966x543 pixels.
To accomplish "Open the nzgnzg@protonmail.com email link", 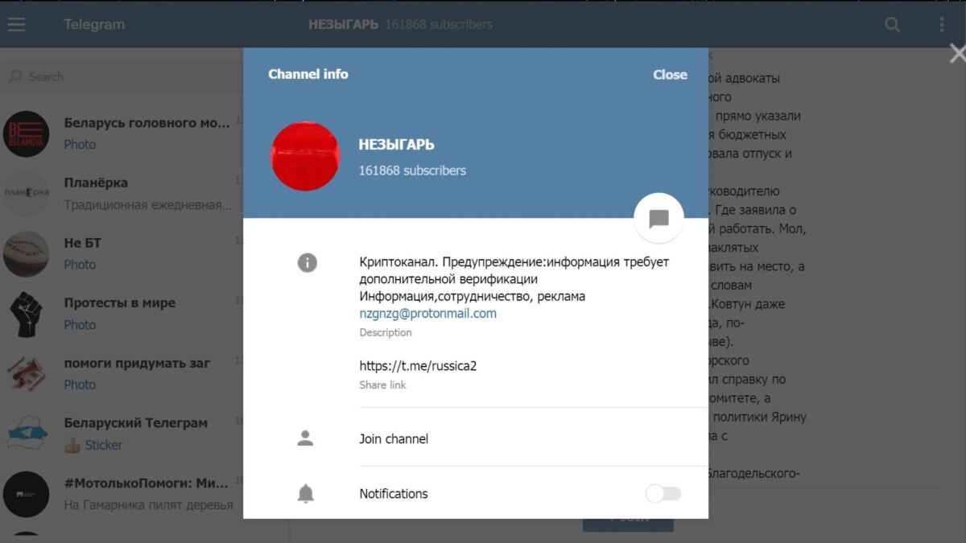I will (x=428, y=314).
